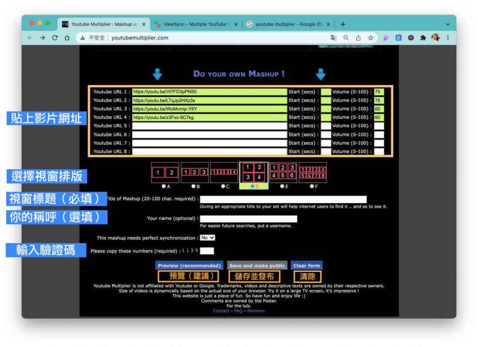Click the not-secure warning icon in address bar
The image size is (478, 347).
(83, 38)
